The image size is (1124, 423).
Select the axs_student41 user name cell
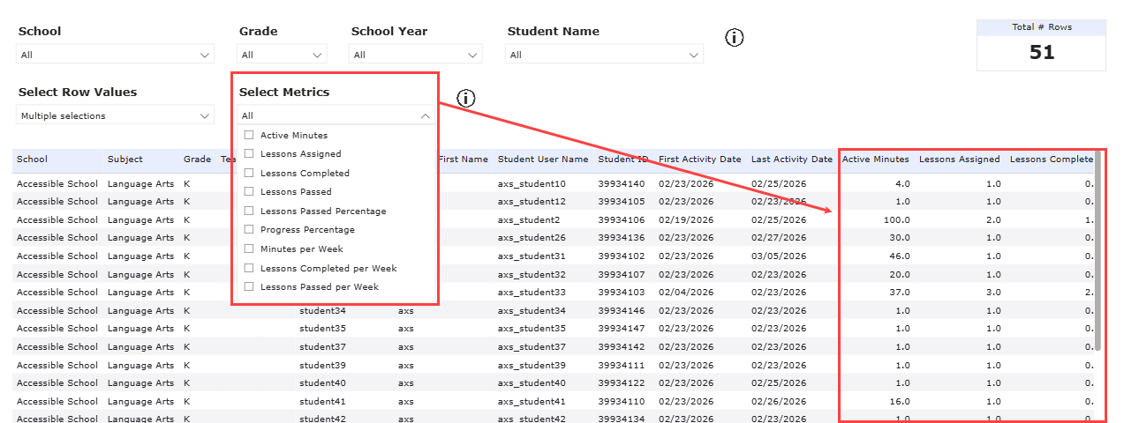pyautogui.click(x=532, y=402)
